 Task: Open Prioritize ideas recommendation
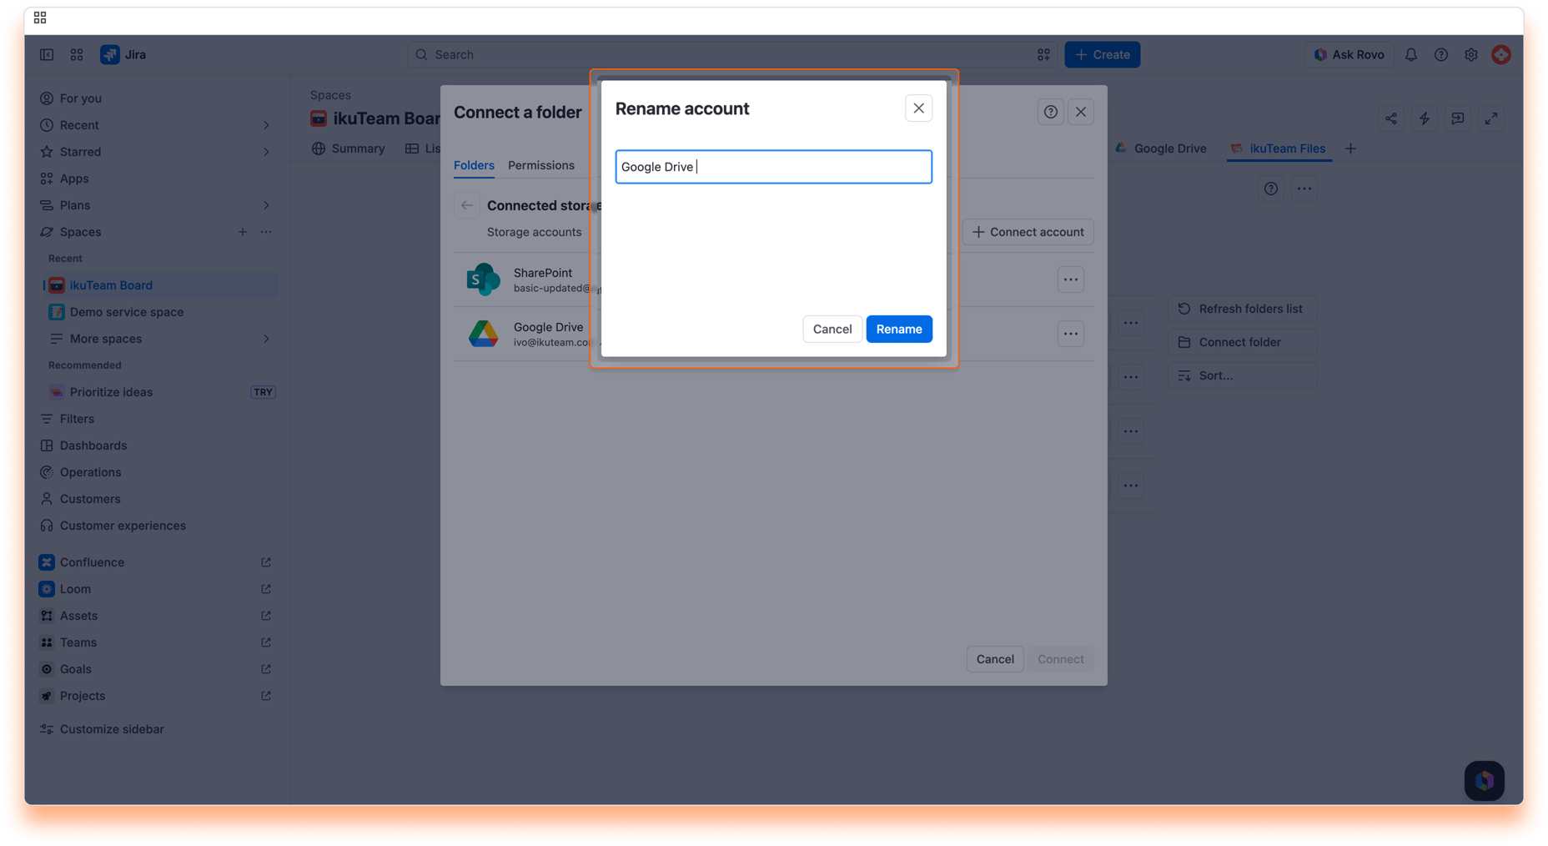click(111, 392)
